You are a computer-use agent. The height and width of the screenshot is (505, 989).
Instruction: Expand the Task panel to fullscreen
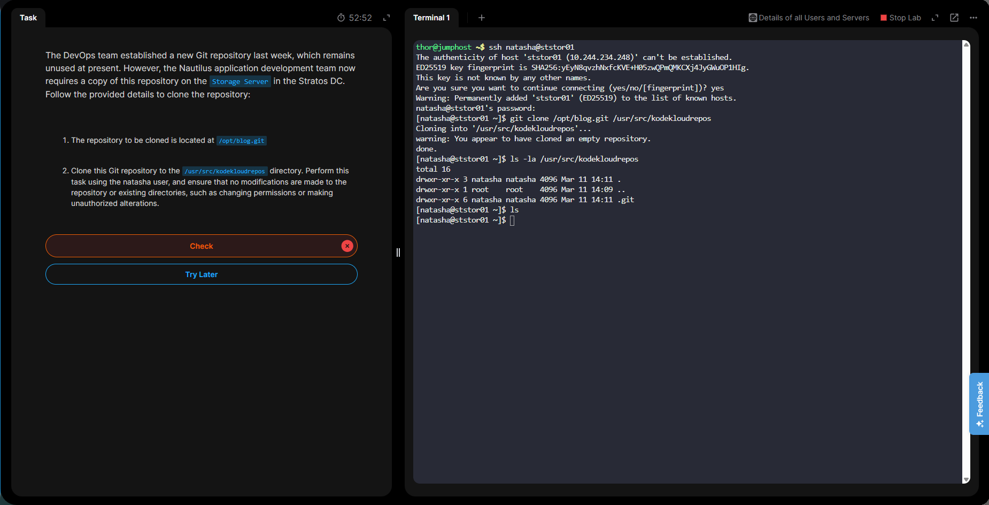[387, 18]
